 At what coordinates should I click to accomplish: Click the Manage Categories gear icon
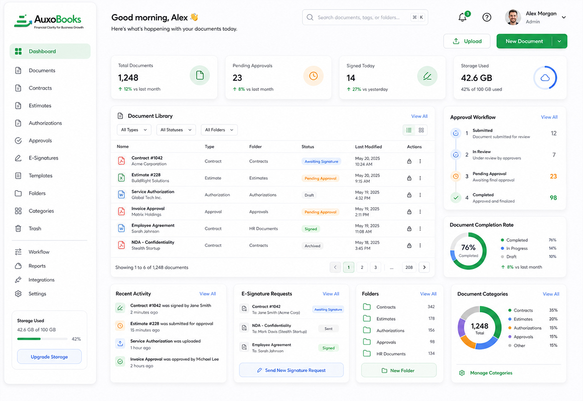pos(462,373)
